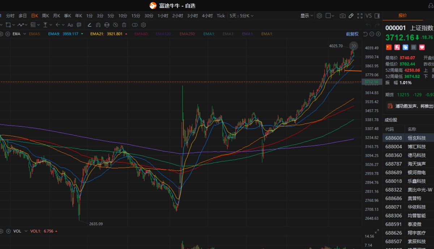Toggle EMA5 line visibility
This screenshot has width=434, height=249.
click(35, 34)
